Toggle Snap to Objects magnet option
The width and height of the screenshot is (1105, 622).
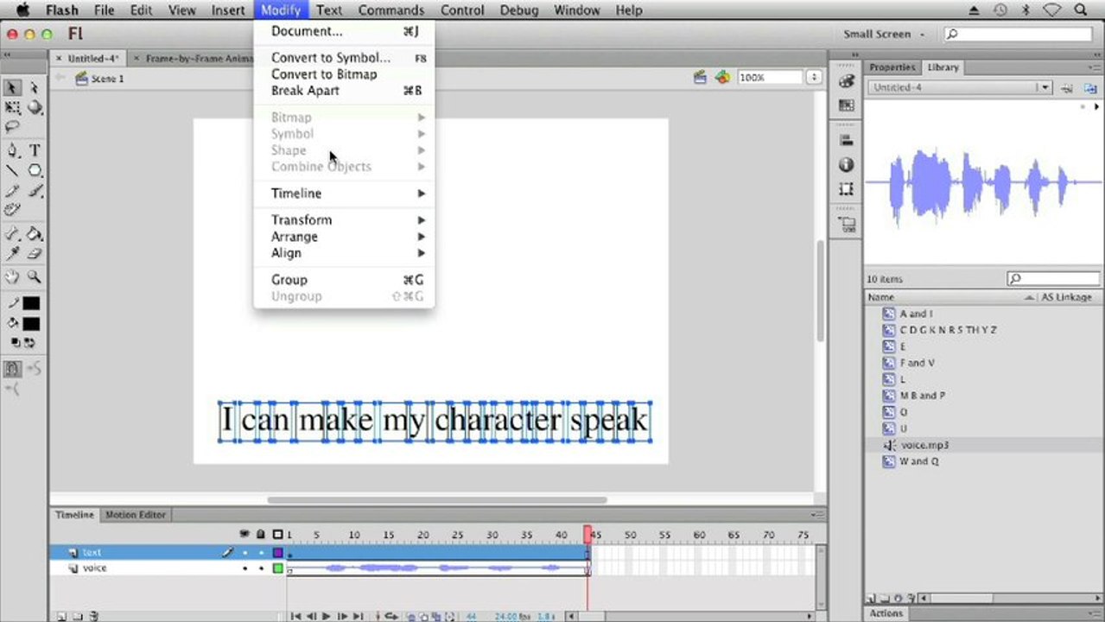[12, 369]
